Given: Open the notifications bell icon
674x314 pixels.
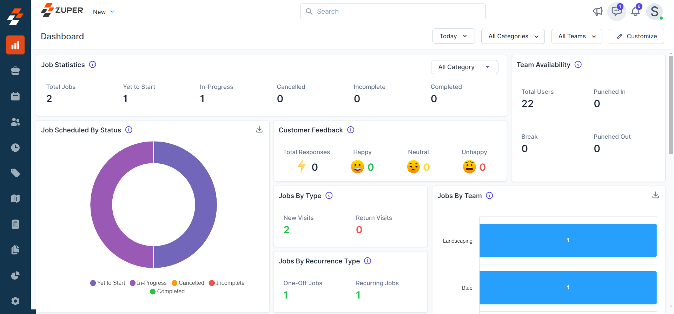Looking at the screenshot, I should [635, 12].
